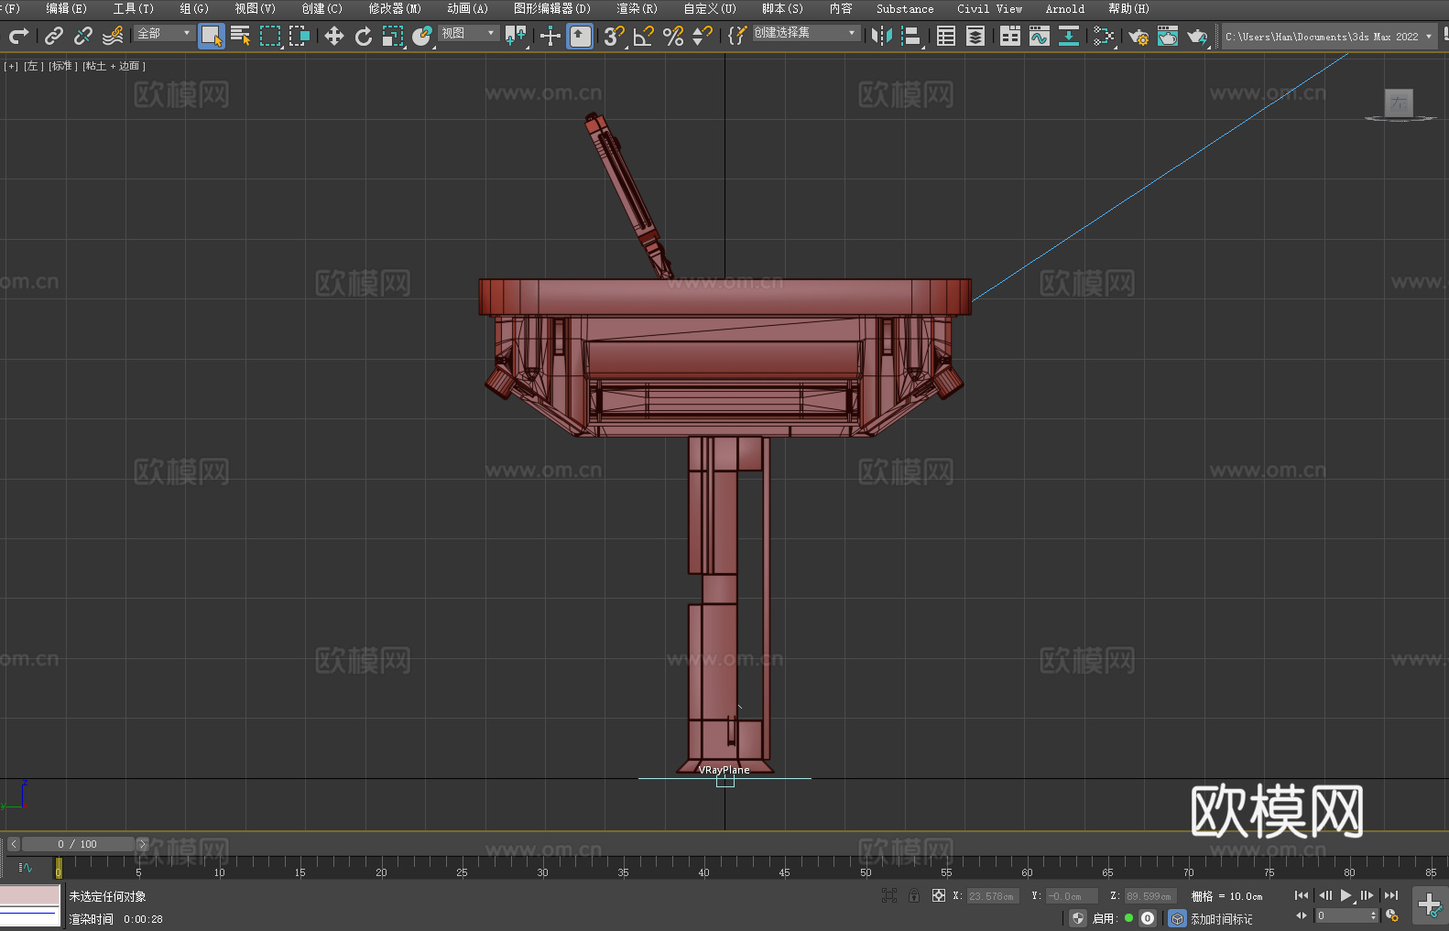Select the Rotate tool

pyautogui.click(x=364, y=36)
